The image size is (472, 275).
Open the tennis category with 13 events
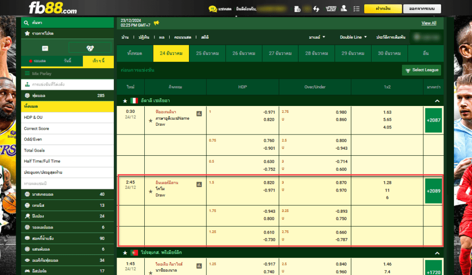[67, 205]
